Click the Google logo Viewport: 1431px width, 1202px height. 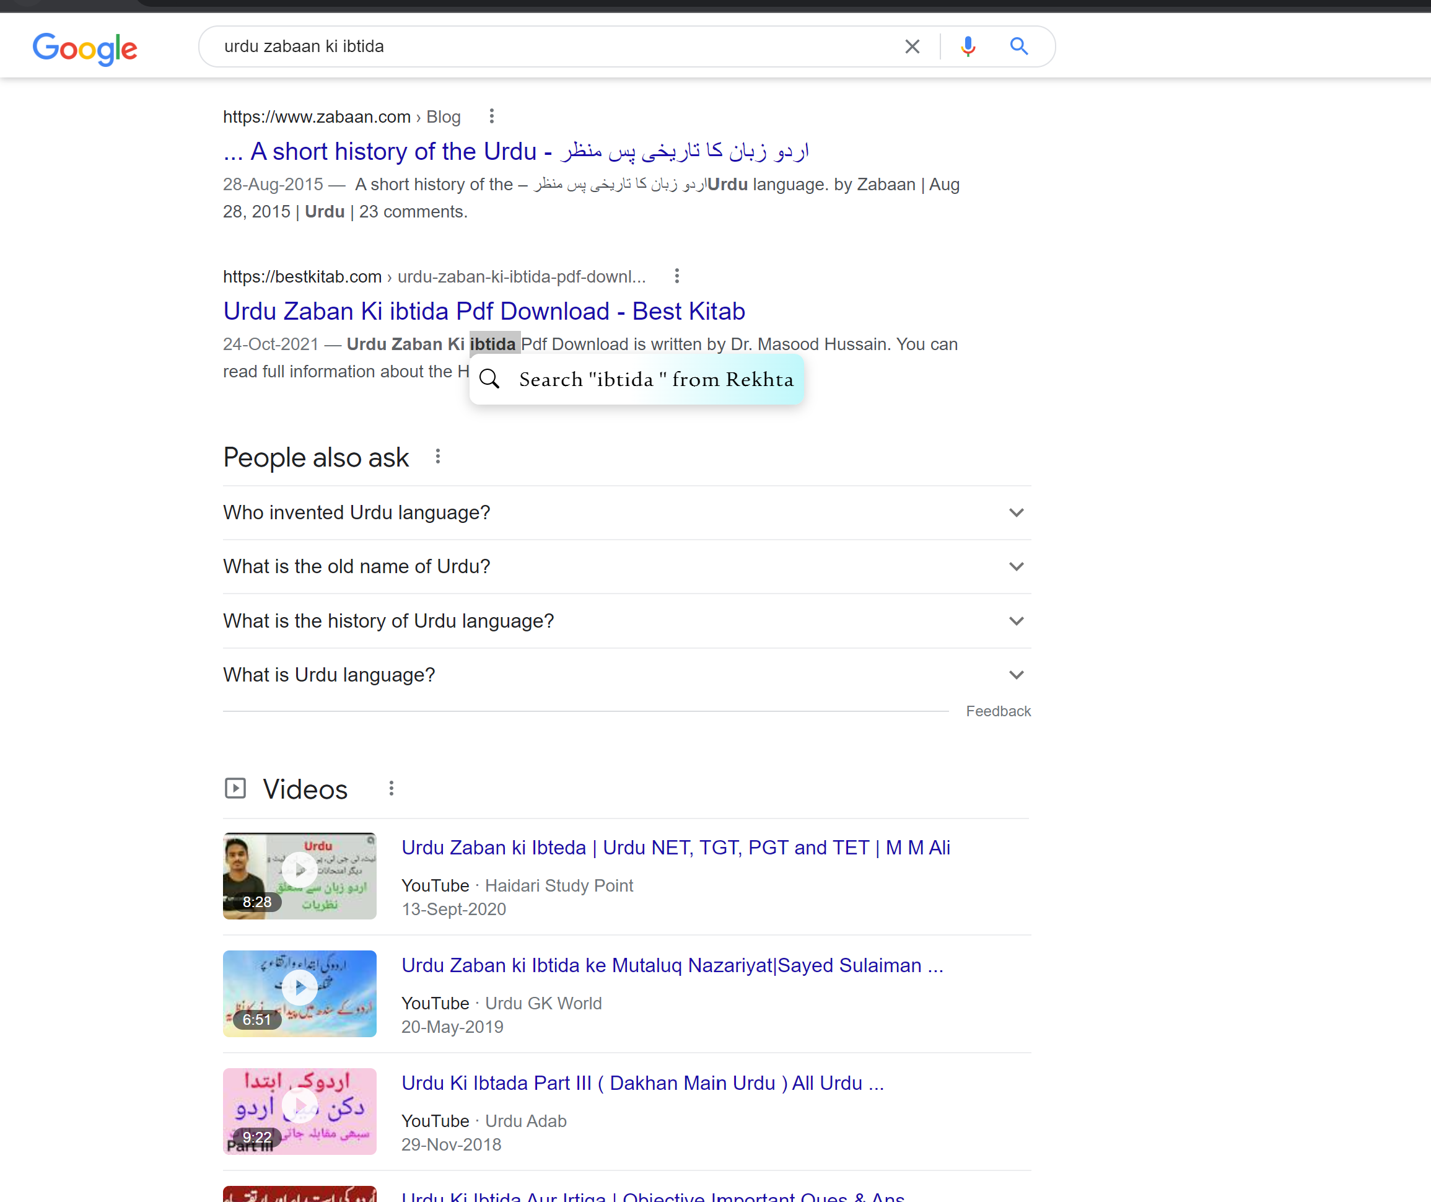[84, 48]
